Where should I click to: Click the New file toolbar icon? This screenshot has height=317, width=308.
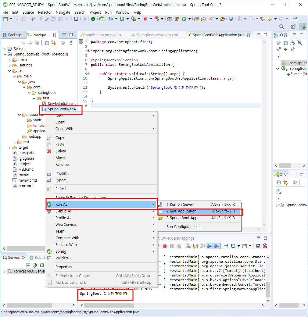point(5,19)
